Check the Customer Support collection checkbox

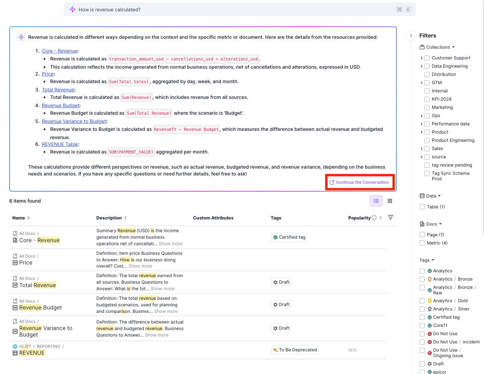(x=427, y=58)
